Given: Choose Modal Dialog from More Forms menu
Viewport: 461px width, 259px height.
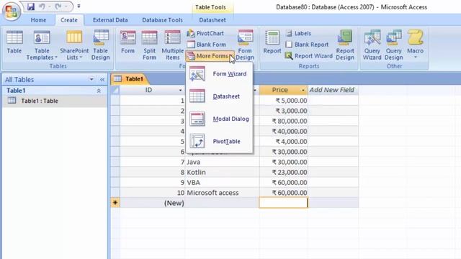Looking at the screenshot, I should coord(219,119).
